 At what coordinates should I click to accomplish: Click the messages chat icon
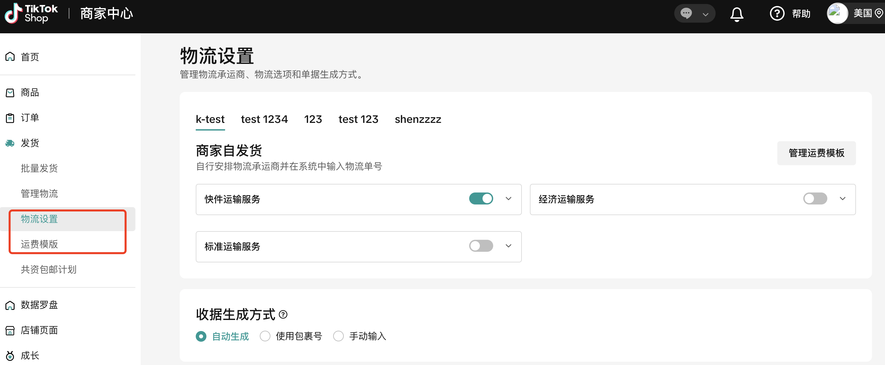click(686, 13)
